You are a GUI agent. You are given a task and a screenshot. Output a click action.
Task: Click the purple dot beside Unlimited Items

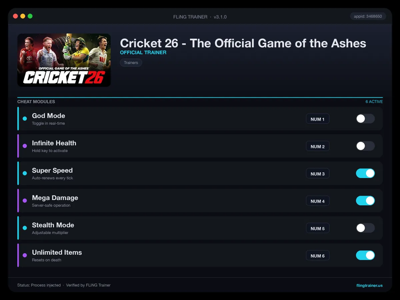(x=25, y=255)
